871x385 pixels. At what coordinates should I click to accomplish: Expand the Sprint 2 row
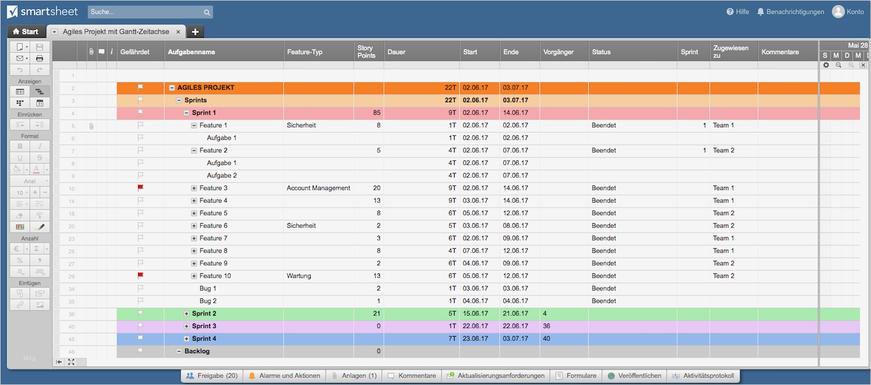[x=185, y=313]
